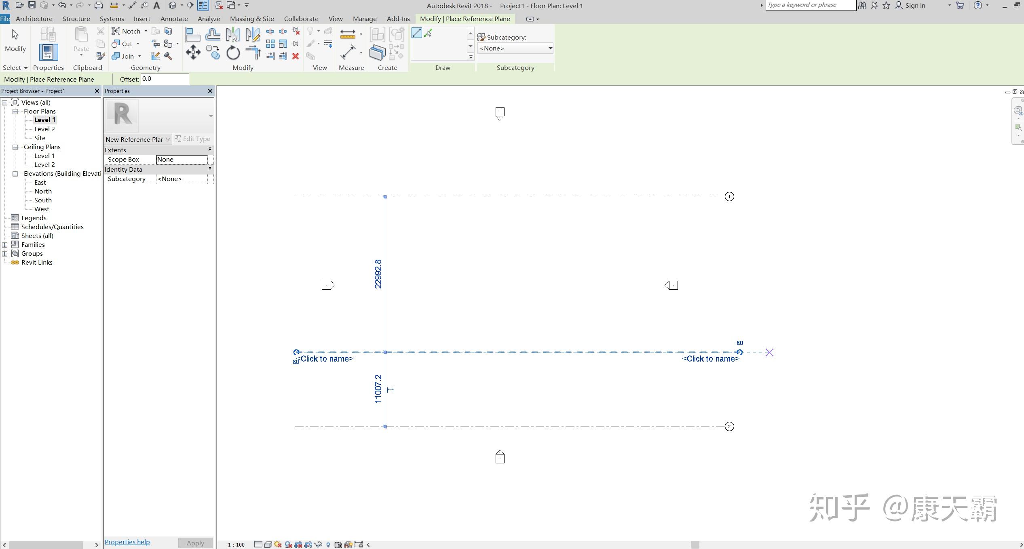Screen dimensions: 1024x549
Task: Toggle the Properties palette button
Action: click(48, 53)
